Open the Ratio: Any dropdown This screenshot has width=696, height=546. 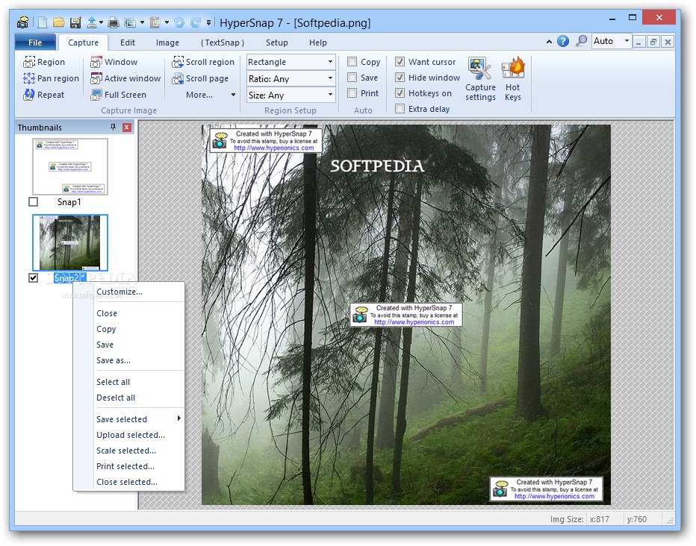290,79
